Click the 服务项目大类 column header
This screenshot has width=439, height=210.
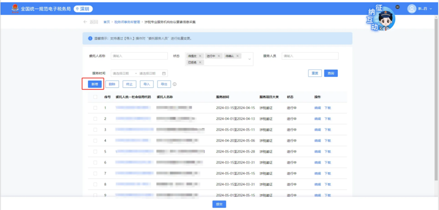269,97
